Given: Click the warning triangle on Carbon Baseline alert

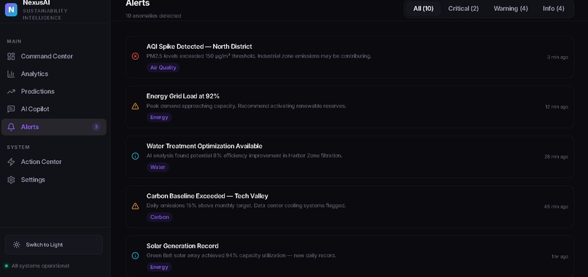Looking at the screenshot, I should click(x=136, y=206).
